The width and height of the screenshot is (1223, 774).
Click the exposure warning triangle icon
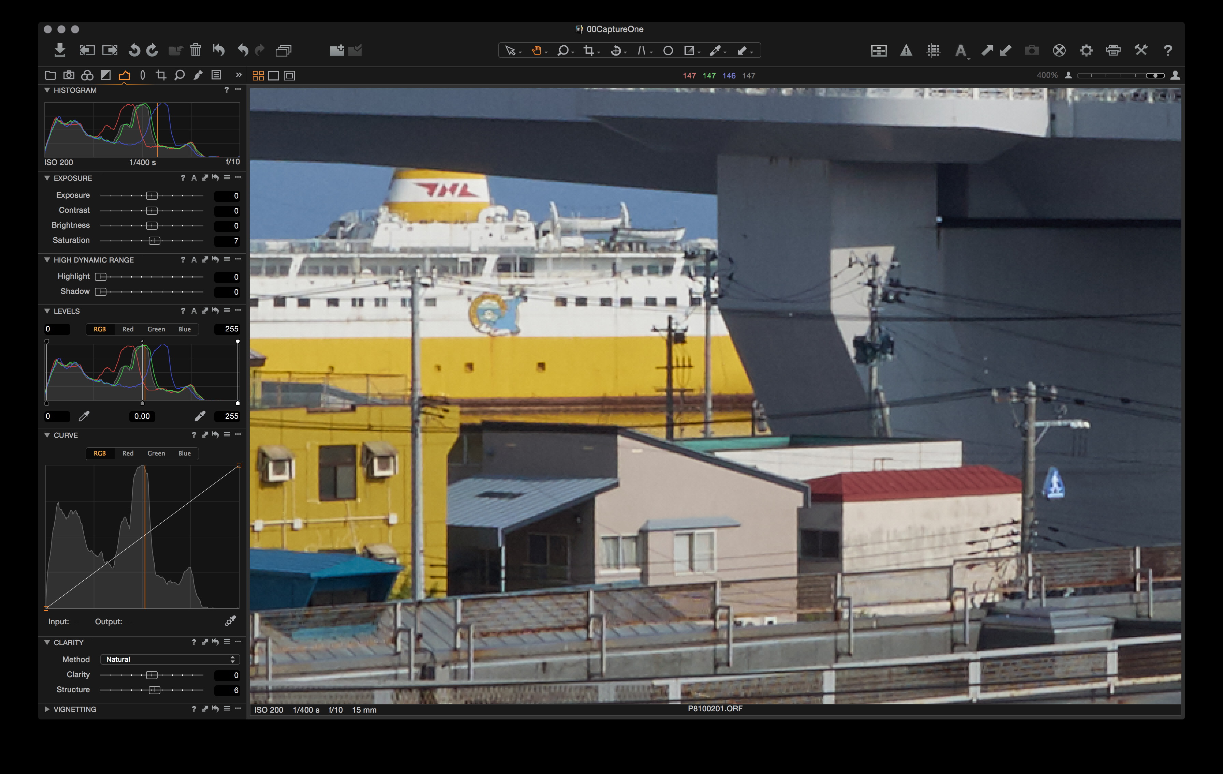click(x=906, y=50)
